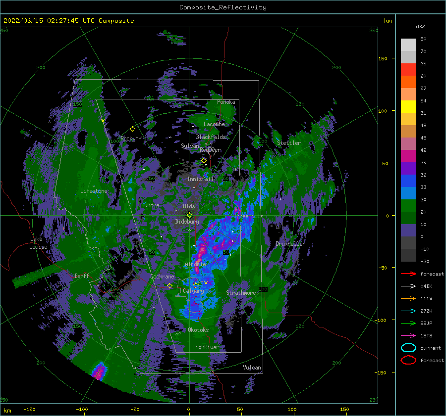Click the cyan 27ZW arrow icon
Screen dimensions: 446x416
click(x=408, y=311)
